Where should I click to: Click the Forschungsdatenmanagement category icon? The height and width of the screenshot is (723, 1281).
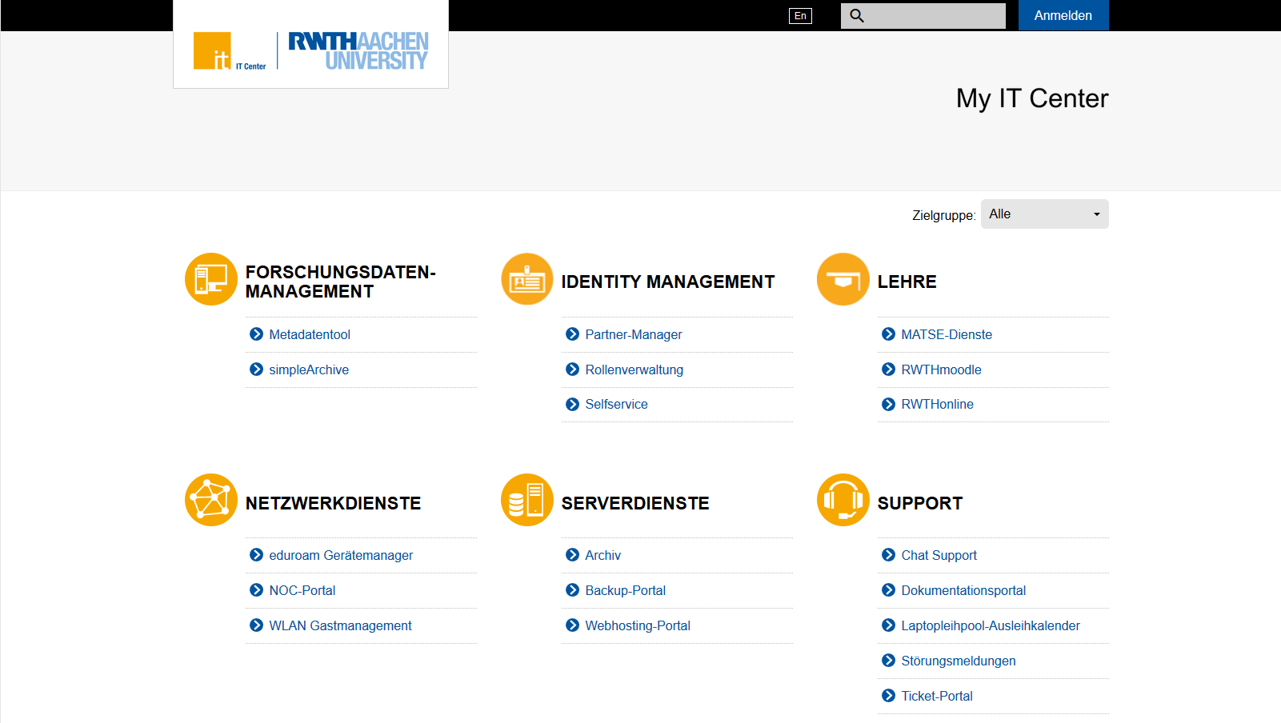coord(210,279)
